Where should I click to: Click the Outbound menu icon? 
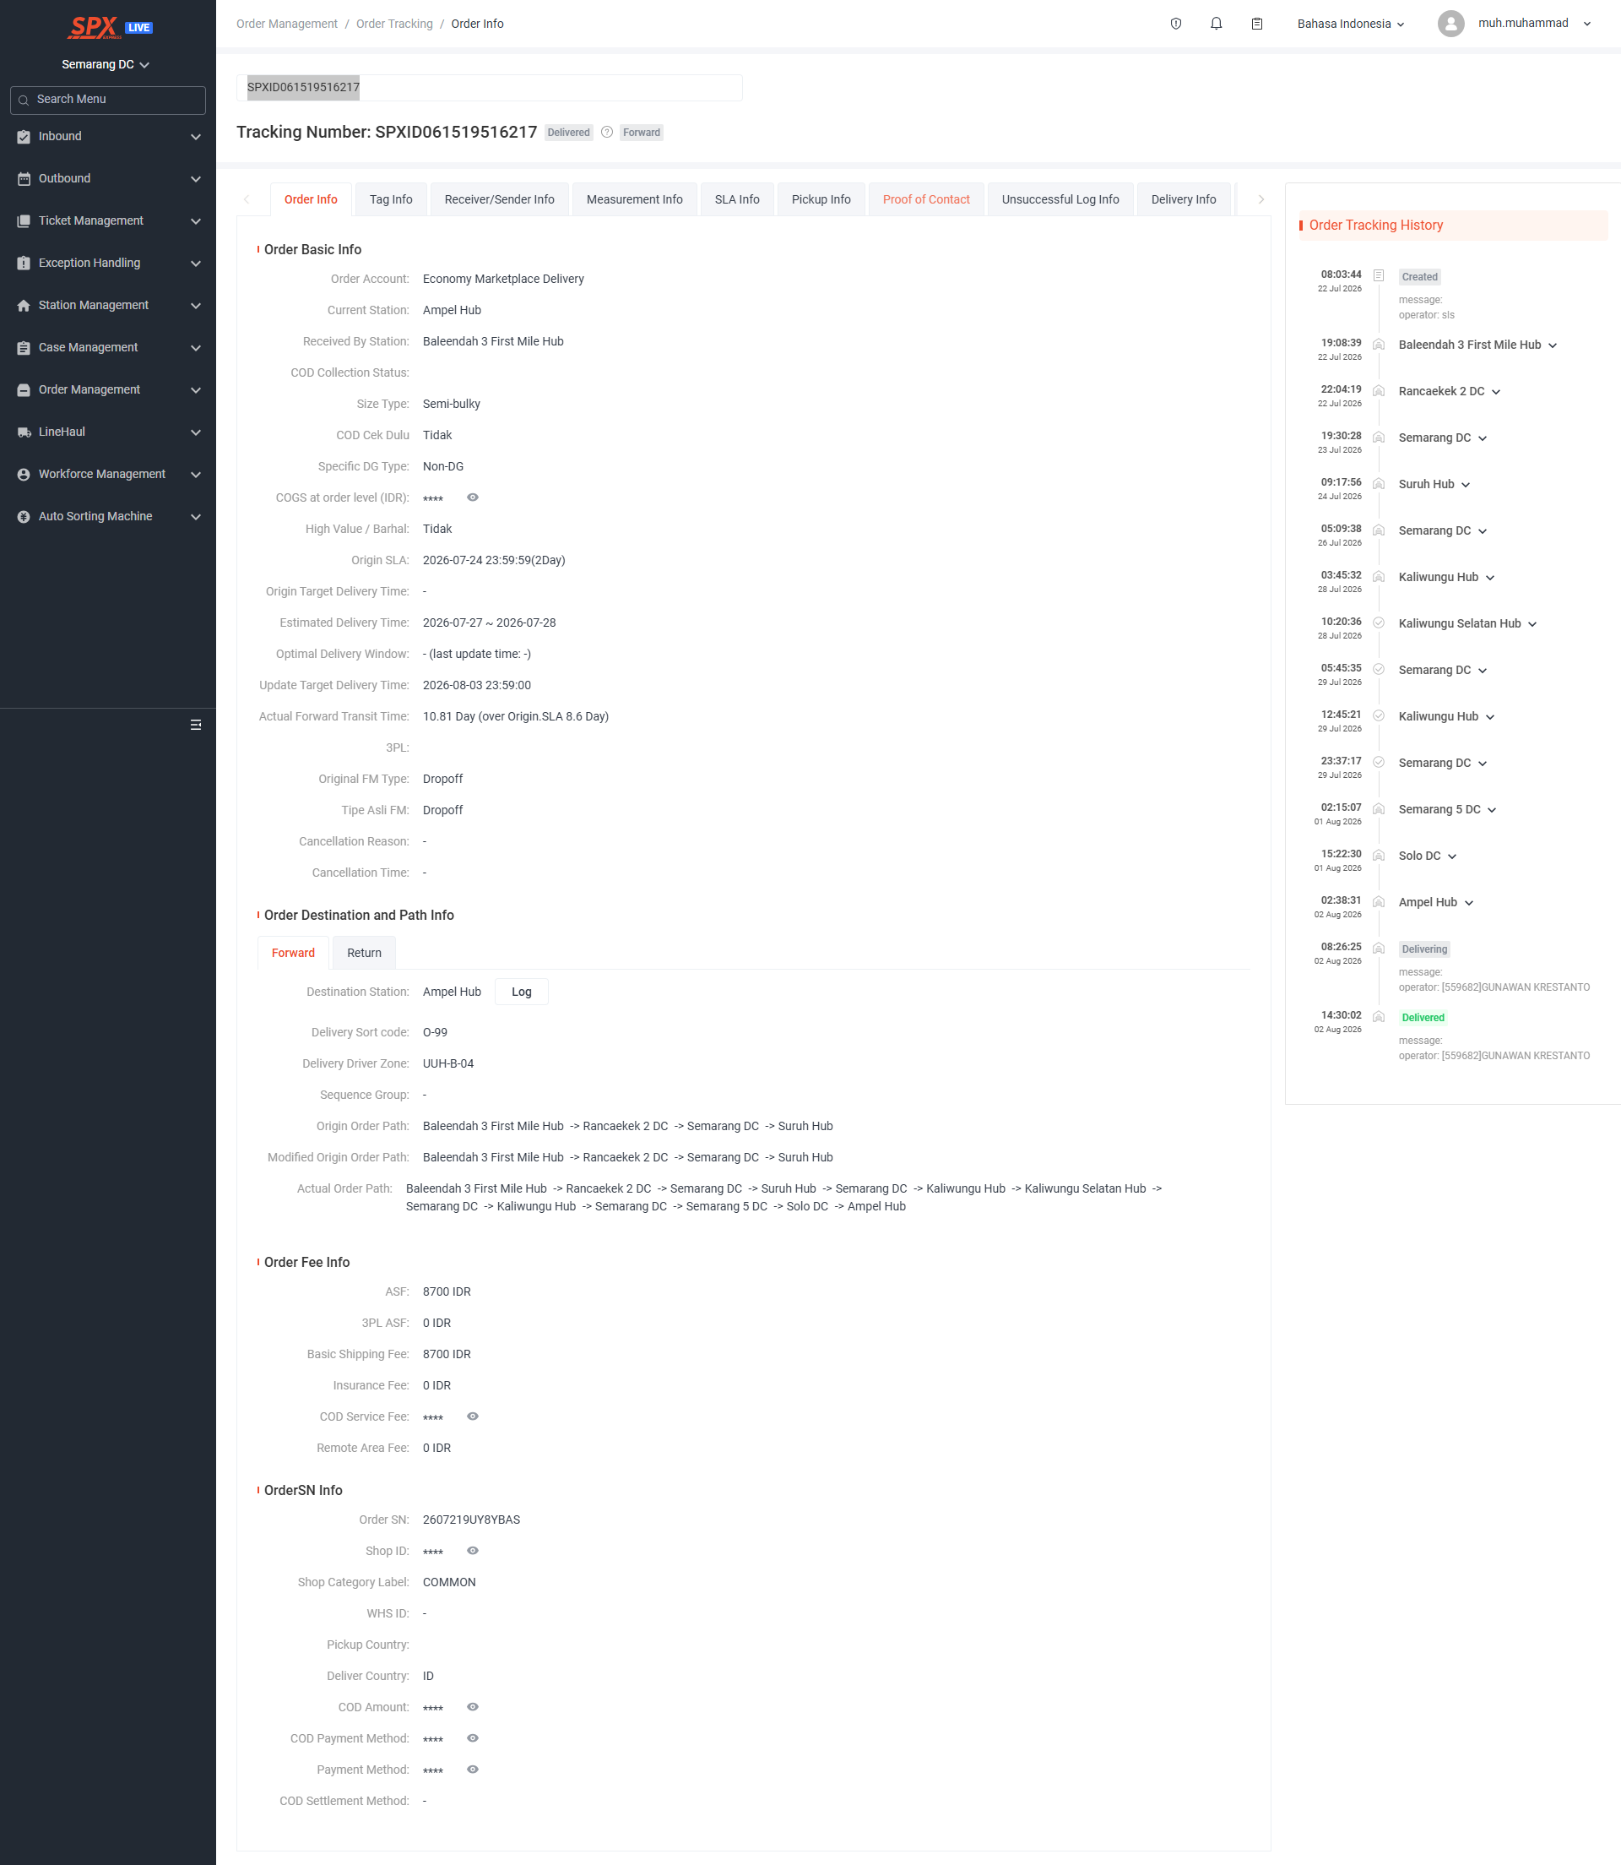point(24,179)
